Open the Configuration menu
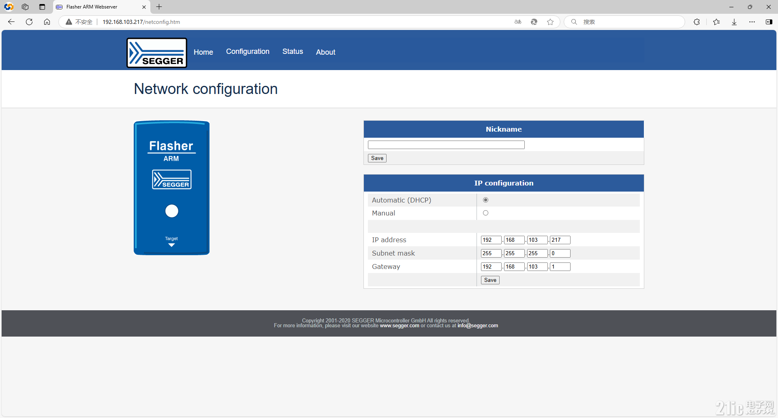Image resolution: width=778 pixels, height=418 pixels. click(x=248, y=51)
